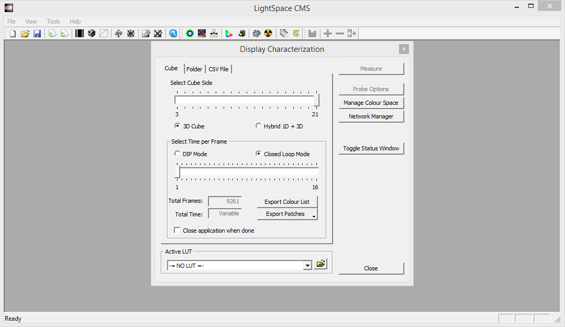The image size is (565, 327).
Task: Tick 'Close application when done' checkbox
Action: tap(177, 231)
